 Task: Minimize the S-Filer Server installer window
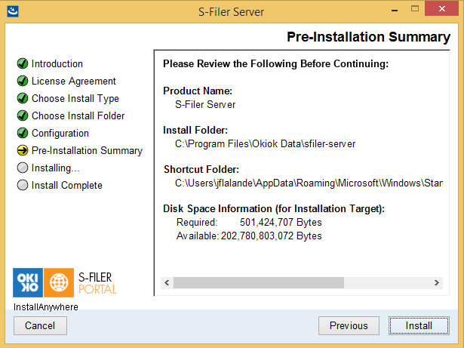tap(394, 11)
